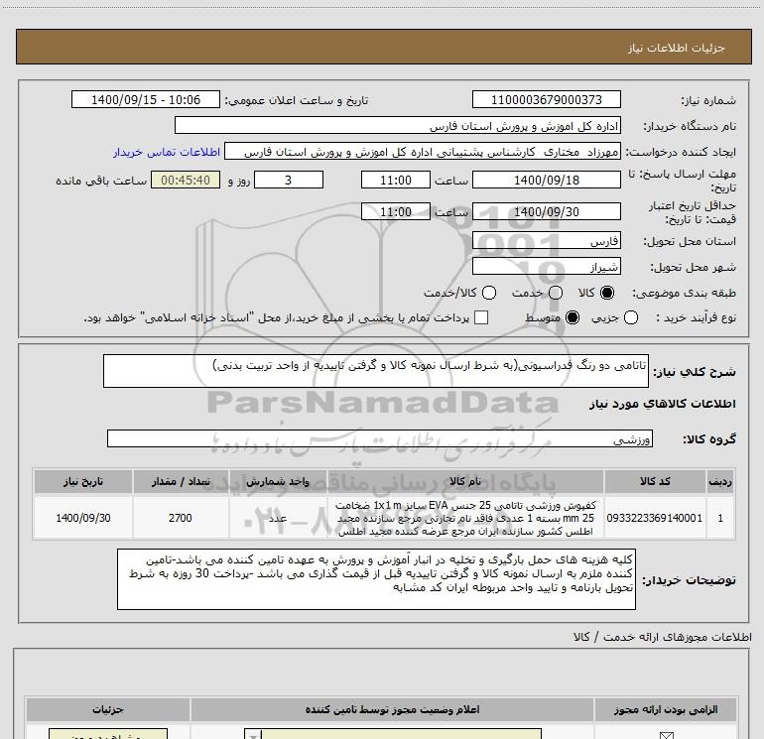
Task: Click the نام دستگاه خریدار field
Action: pyautogui.click(x=398, y=125)
